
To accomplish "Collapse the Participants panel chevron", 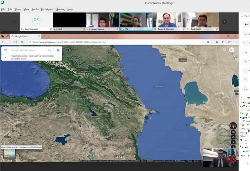I will pyautogui.click(x=242, y=16).
